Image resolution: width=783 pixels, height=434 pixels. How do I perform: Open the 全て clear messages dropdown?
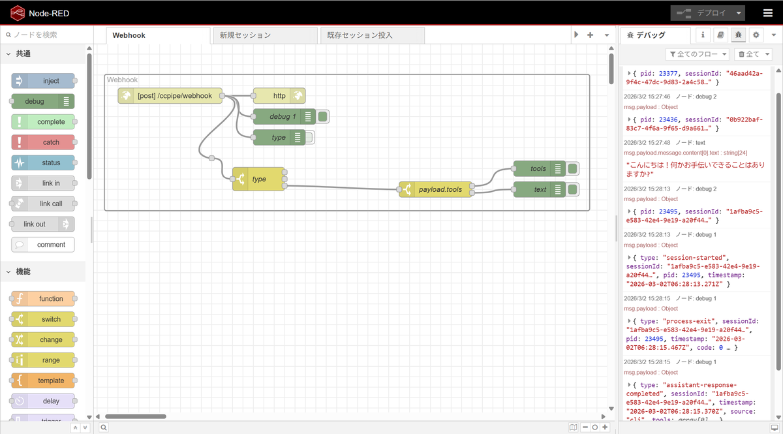pos(752,54)
